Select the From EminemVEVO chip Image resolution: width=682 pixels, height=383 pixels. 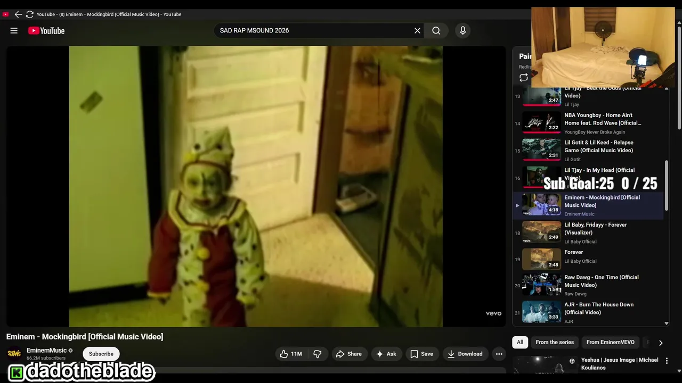pyautogui.click(x=611, y=342)
